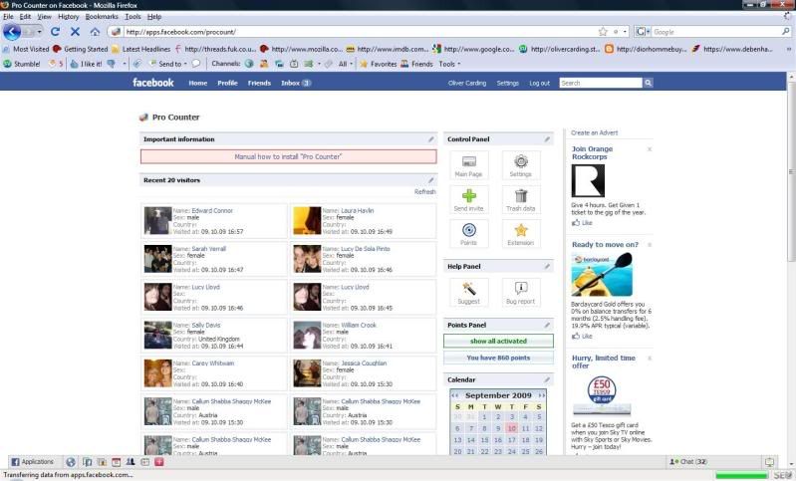The image size is (796, 481).
Task: Open Main Page in Control Panel
Action: [468, 165]
